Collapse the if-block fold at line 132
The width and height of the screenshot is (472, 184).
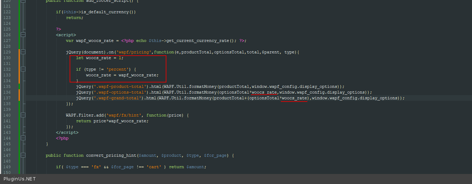pyautogui.click(x=23, y=69)
